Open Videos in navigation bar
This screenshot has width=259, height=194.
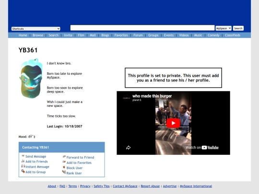184,35
